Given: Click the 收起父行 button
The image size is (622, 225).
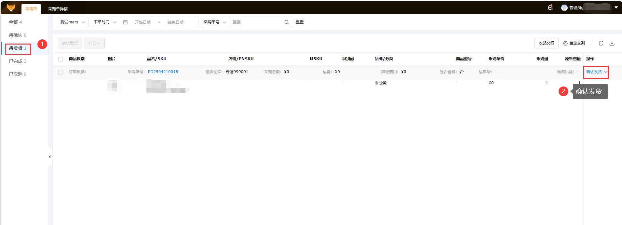Looking at the screenshot, I should pos(546,43).
